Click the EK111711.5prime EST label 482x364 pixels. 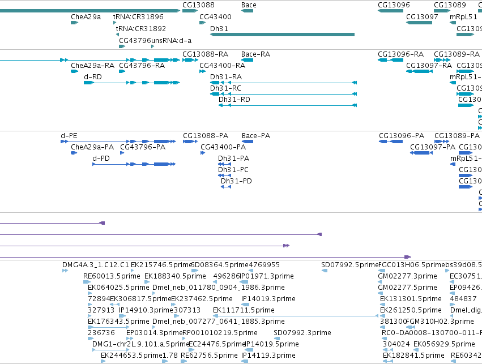pyautogui.click(x=244, y=311)
